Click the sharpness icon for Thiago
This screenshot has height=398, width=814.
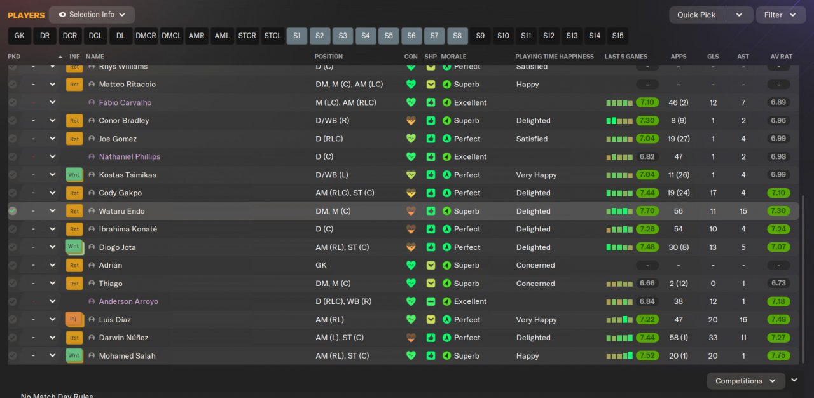click(x=431, y=283)
